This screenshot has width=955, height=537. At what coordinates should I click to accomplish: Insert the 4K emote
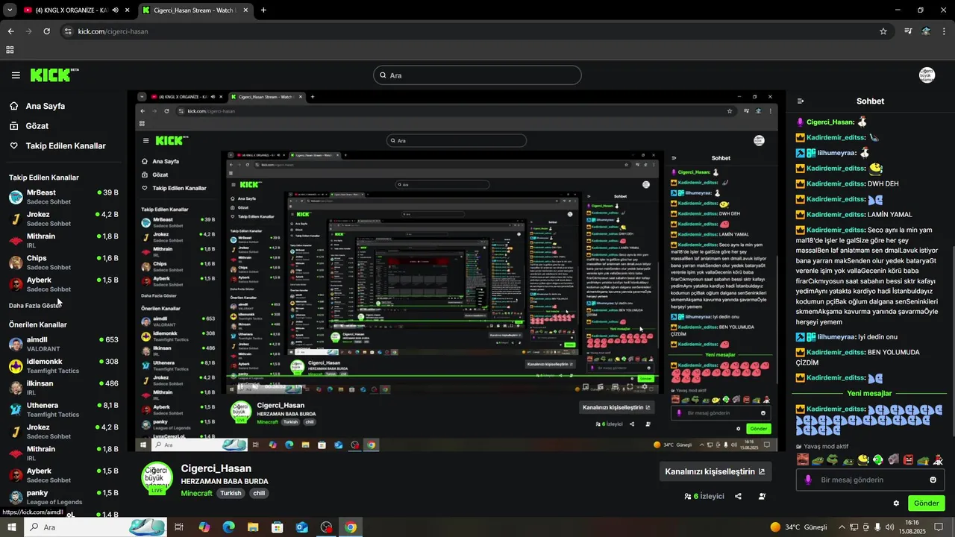coord(938,459)
